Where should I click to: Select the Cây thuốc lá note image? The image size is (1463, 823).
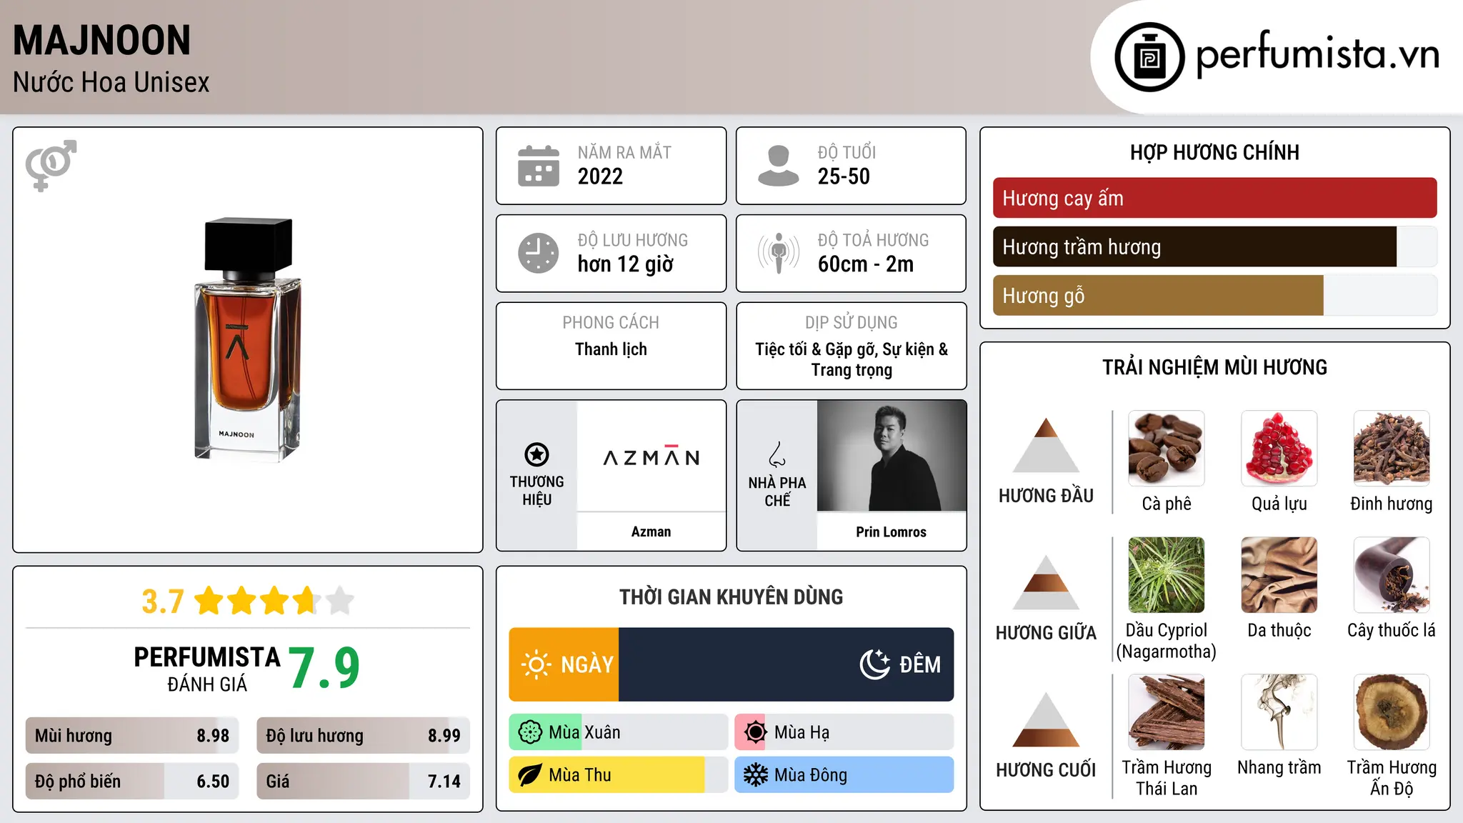pyautogui.click(x=1392, y=575)
